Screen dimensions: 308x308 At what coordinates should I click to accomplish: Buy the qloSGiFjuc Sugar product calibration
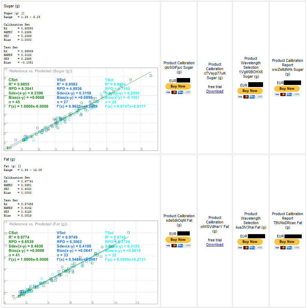pos(178,86)
